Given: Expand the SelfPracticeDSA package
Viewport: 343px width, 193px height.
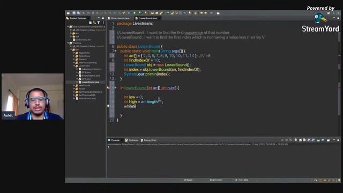Looking at the screenshot, I should point(74,95).
